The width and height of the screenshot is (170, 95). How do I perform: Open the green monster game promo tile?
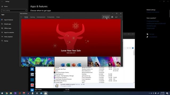pyautogui.click(x=38, y=61)
